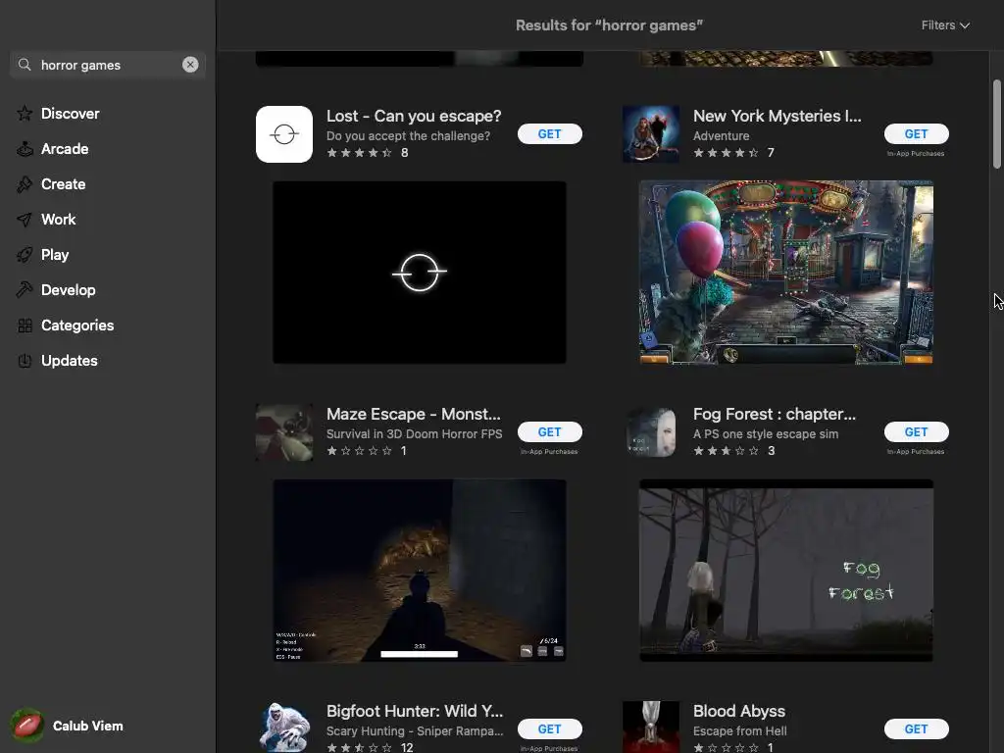1004x753 pixels.
Task: Click the Results for "horror games" heading
Action: 609,25
